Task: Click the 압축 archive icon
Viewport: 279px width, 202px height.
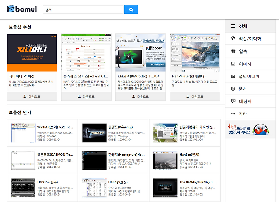Action: 233,51
